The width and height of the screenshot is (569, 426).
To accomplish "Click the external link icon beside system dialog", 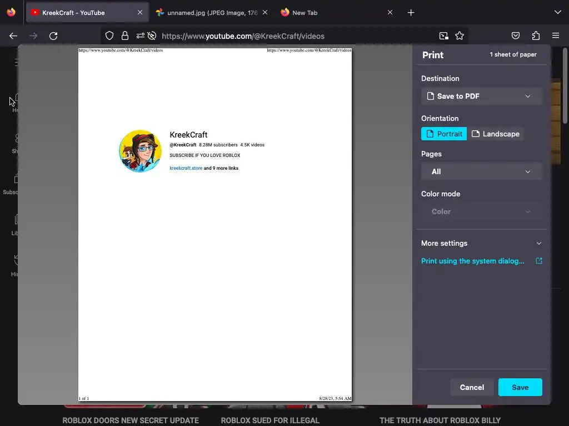I will pyautogui.click(x=539, y=261).
